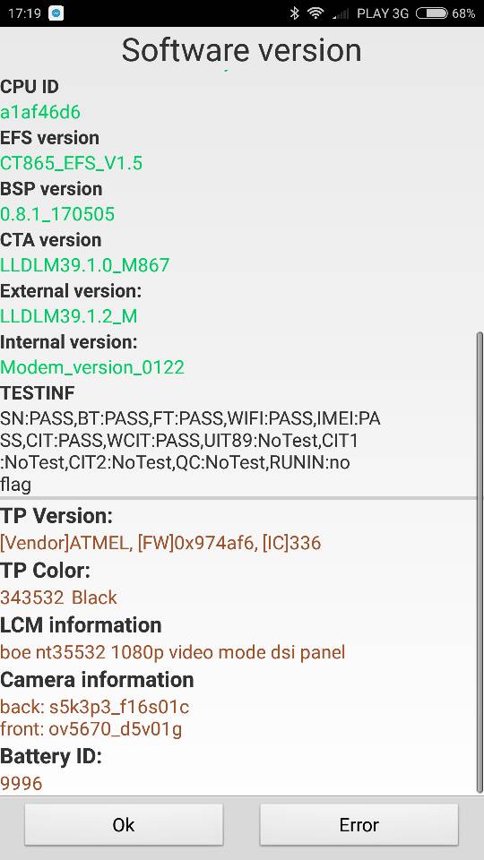This screenshot has height=860, width=484.
Task: Tap the CTA version LLDLM39.1.0_M867 text
Action: (85, 265)
